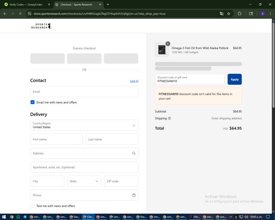
Task: Focus the First name field
Action: (x=56, y=139)
